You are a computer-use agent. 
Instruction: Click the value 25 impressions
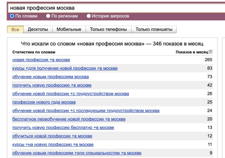pyautogui.click(x=210, y=102)
